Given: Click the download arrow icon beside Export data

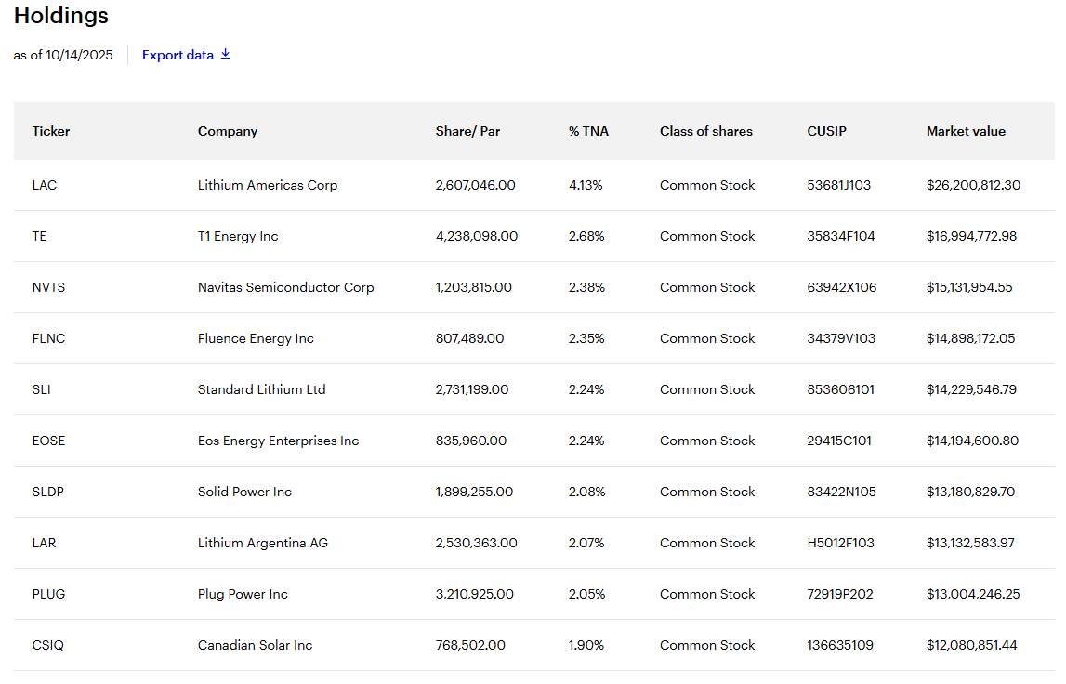Looking at the screenshot, I should [225, 55].
